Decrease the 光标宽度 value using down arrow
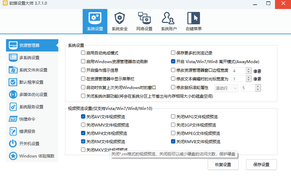Viewport: 291px width, 188px height. point(248,81)
